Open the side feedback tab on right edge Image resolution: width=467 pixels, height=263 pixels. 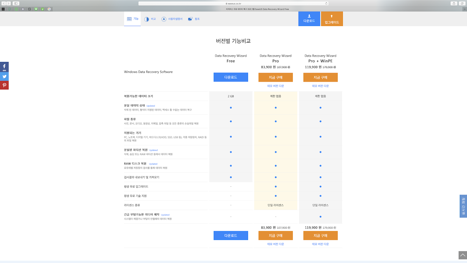coord(463,206)
